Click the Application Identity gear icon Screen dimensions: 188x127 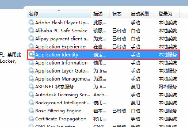point(31,54)
